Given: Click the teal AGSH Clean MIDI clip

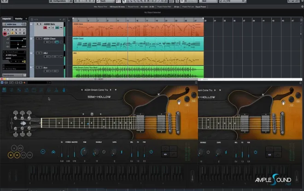Looking at the screenshot, I should (138, 44).
